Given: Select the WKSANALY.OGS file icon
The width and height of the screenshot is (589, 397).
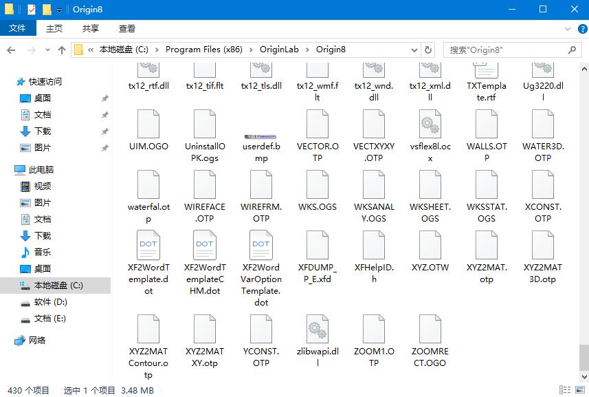Looking at the screenshot, I should click(x=374, y=184).
